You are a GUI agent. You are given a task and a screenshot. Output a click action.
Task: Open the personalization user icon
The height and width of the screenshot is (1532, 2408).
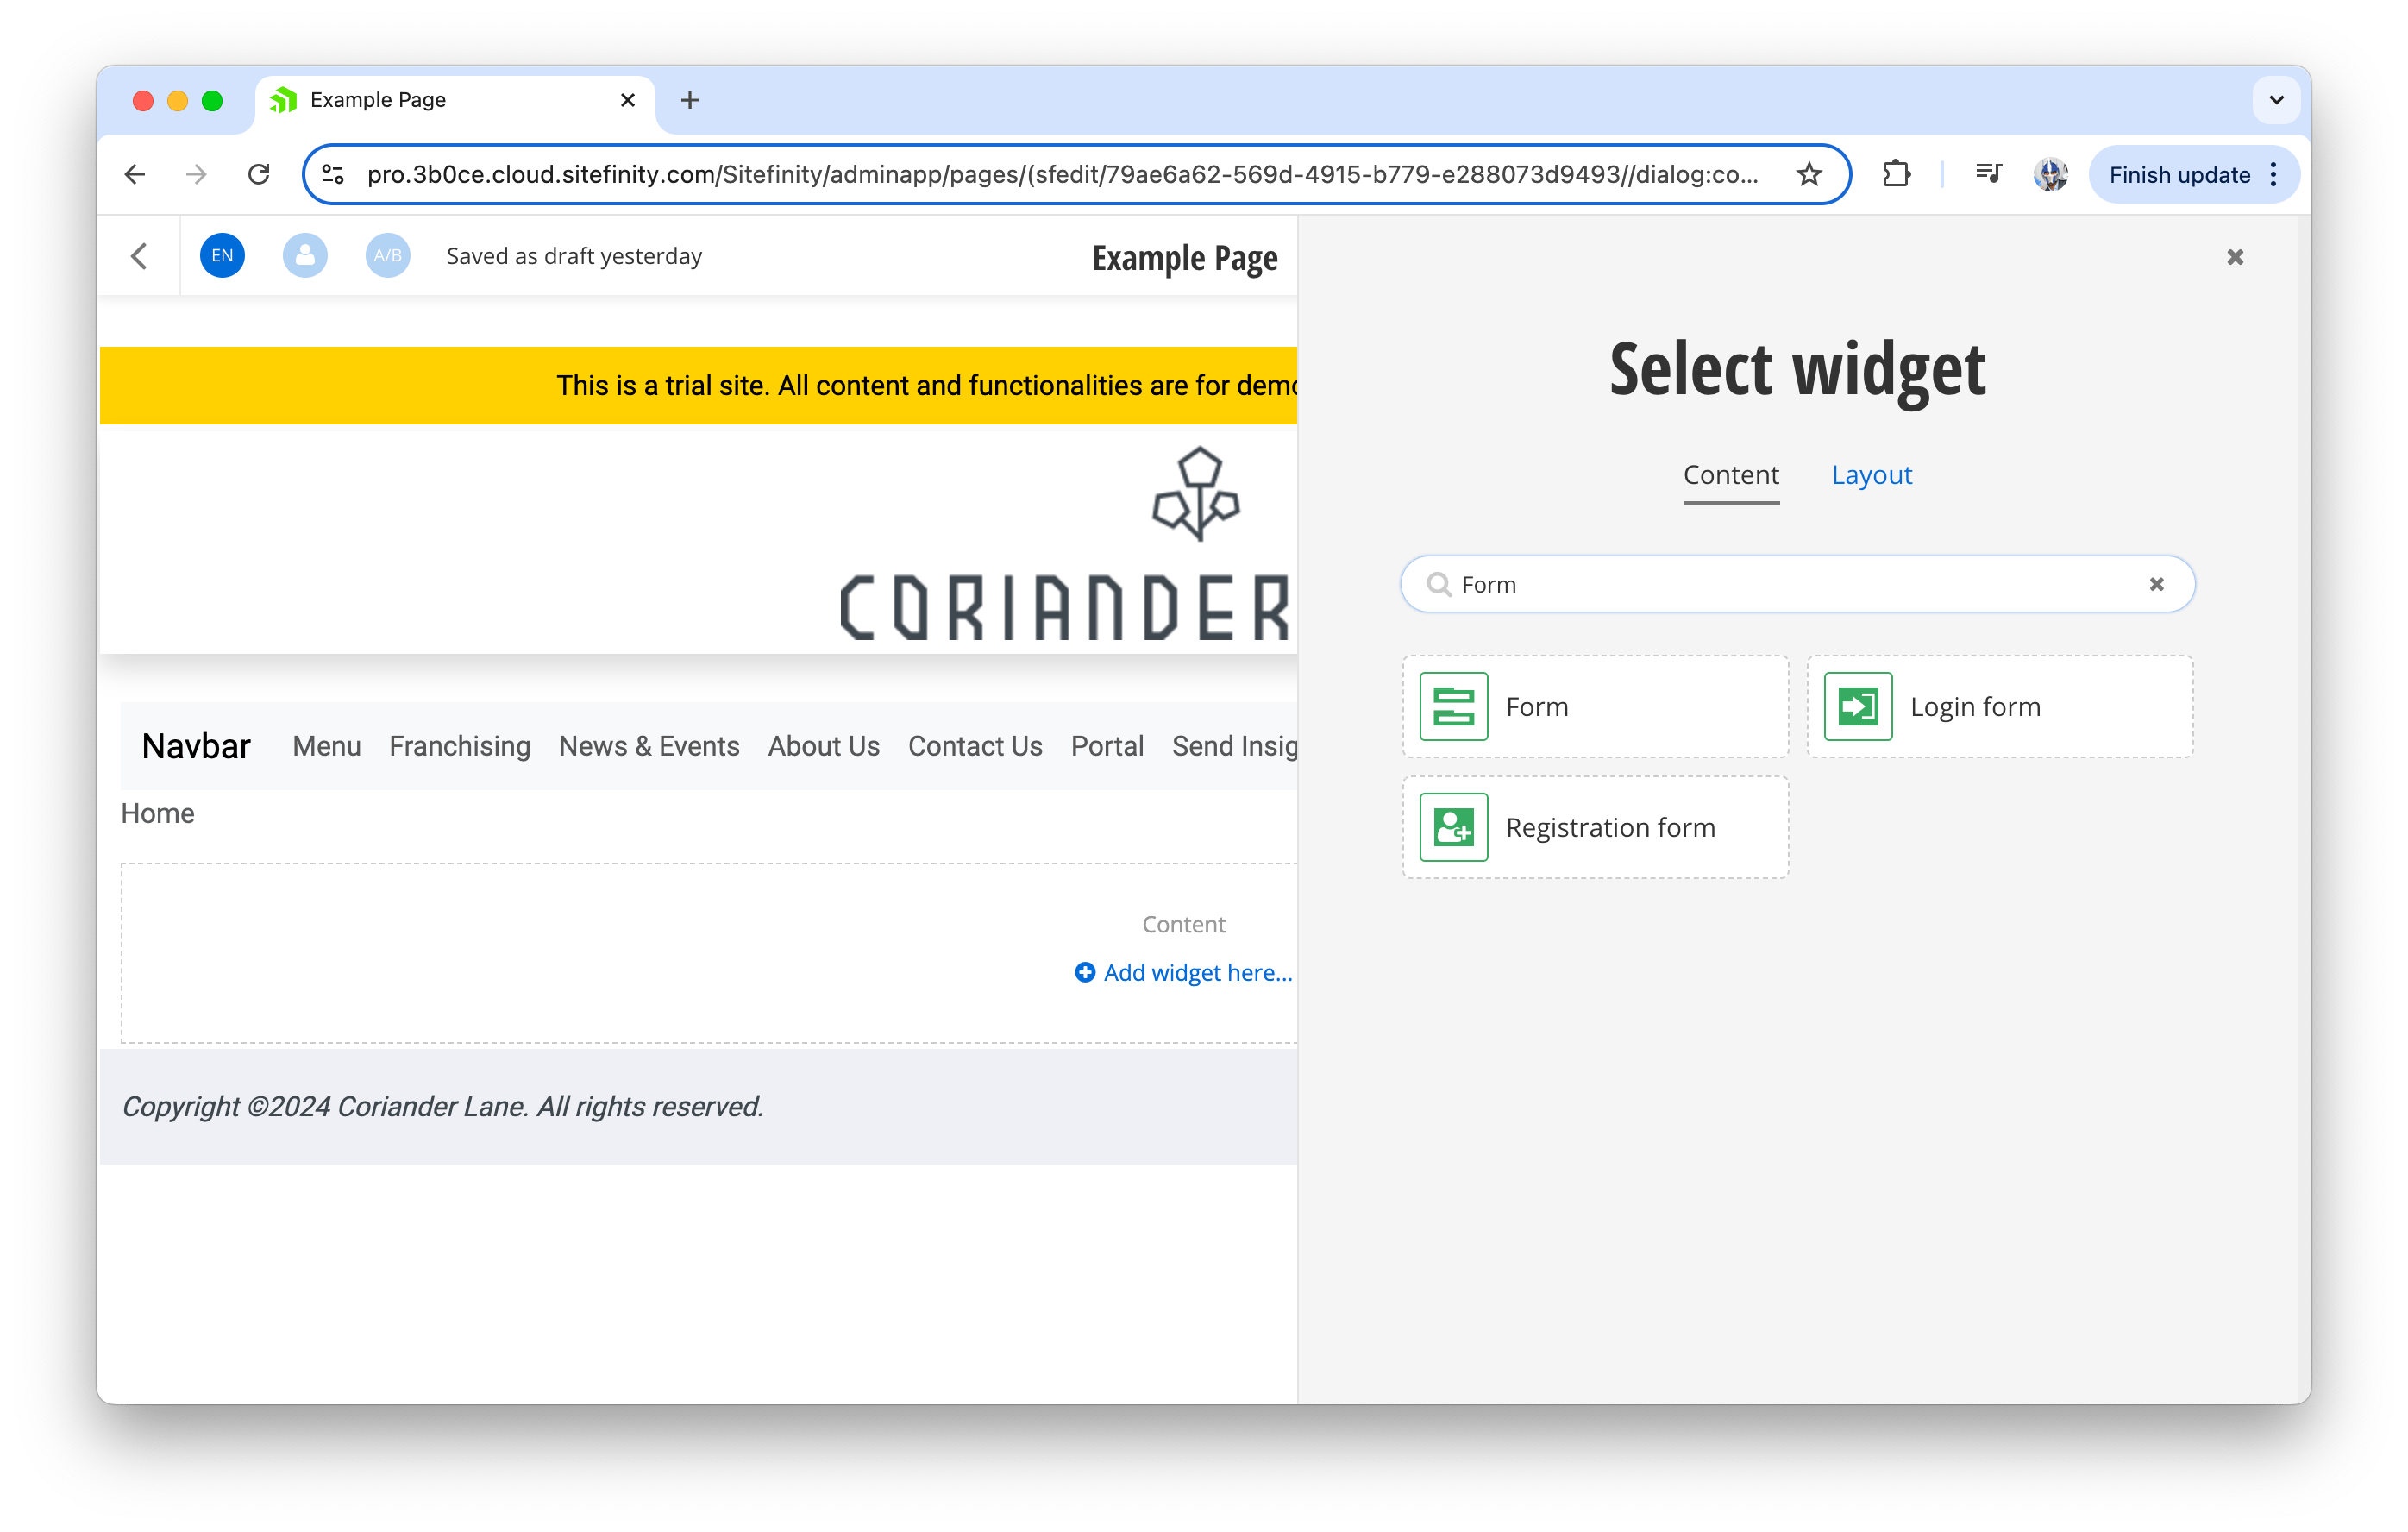click(x=305, y=256)
